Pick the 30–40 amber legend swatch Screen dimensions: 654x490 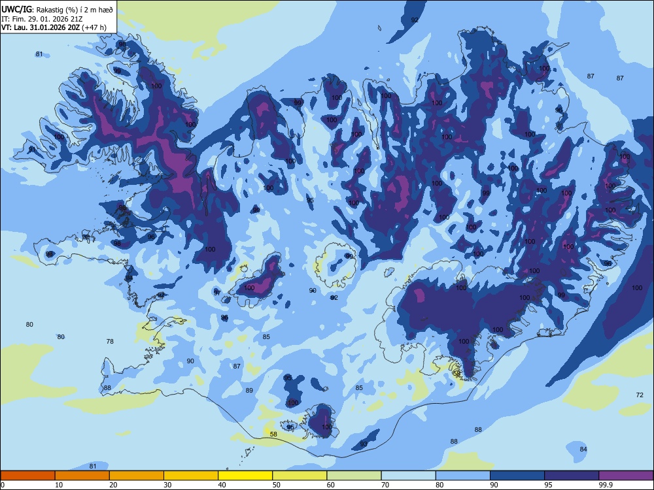(191, 476)
